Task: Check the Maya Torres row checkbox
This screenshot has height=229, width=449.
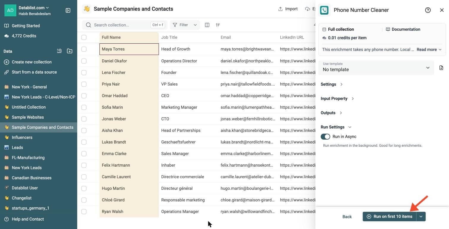Action: [x=84, y=49]
